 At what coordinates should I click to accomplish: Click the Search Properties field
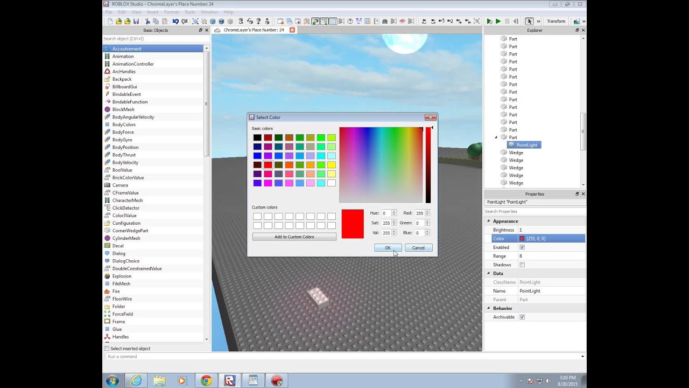coord(535,211)
